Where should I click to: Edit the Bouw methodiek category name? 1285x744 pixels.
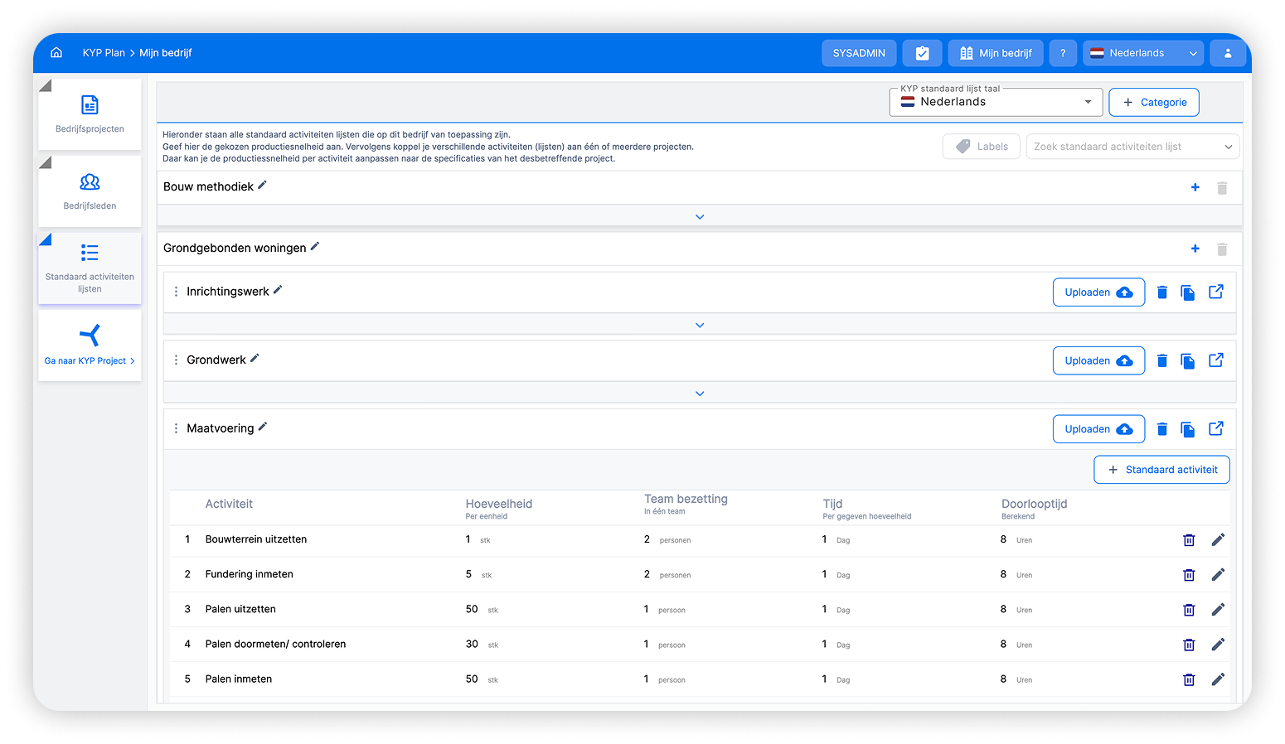click(262, 186)
